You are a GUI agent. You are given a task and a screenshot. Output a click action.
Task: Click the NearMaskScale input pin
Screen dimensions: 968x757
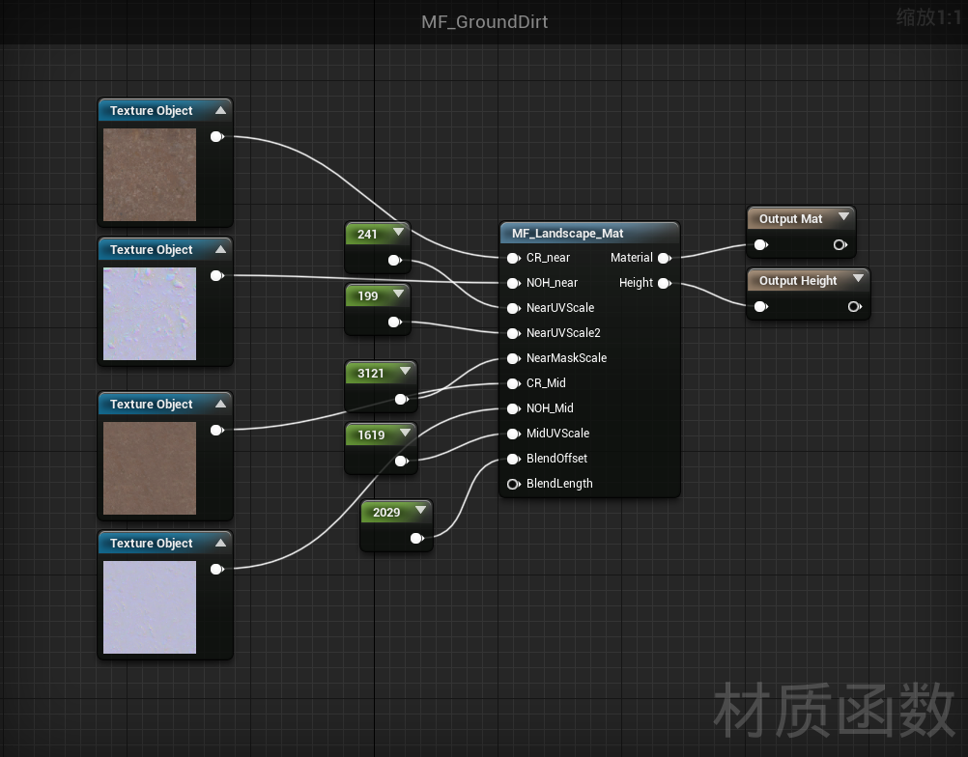pyautogui.click(x=513, y=358)
